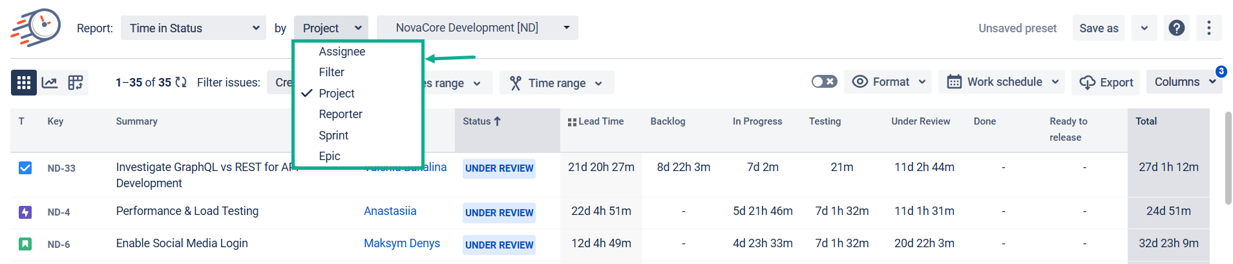Viewport: 1233px width, 264px height.
Task: Click the ND-4 epic issue type icon
Action: pyautogui.click(x=25, y=212)
